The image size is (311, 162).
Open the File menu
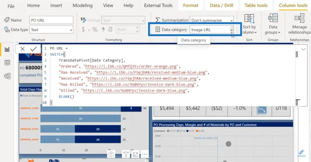[x=11, y=6]
